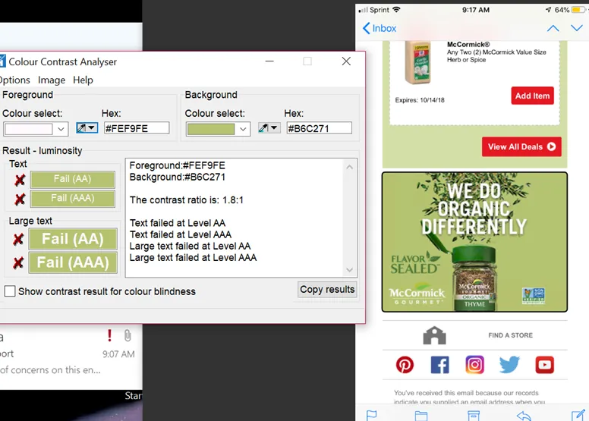The height and width of the screenshot is (421, 589).
Task: Go to previous message with up chevron
Action: coord(553,29)
